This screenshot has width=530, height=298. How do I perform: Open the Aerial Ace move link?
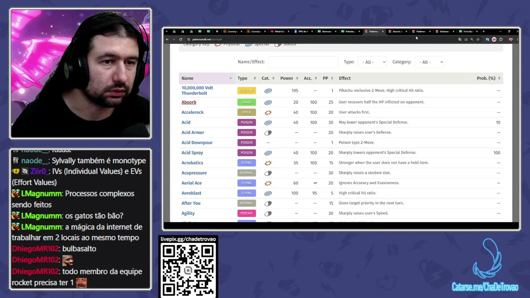[191, 183]
